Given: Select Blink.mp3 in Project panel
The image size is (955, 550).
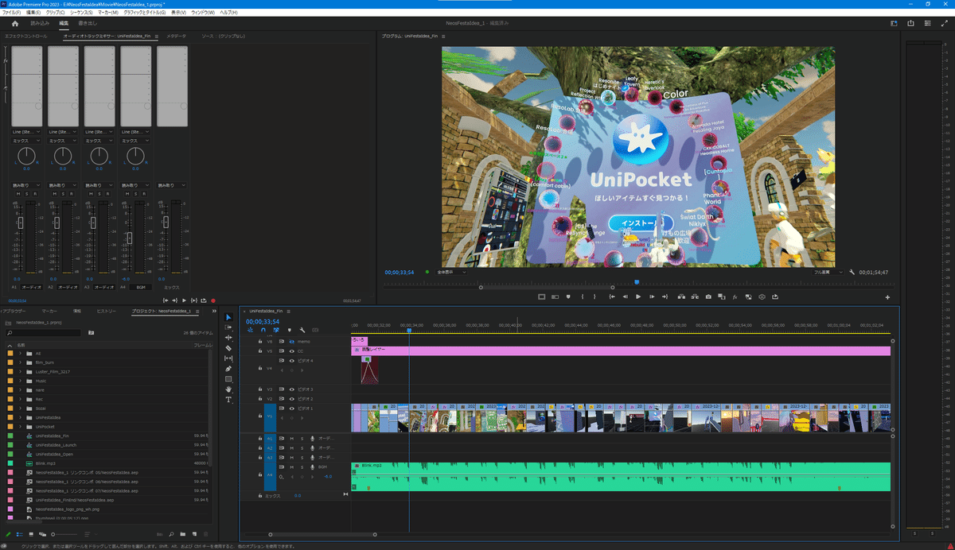Looking at the screenshot, I should (x=44, y=463).
